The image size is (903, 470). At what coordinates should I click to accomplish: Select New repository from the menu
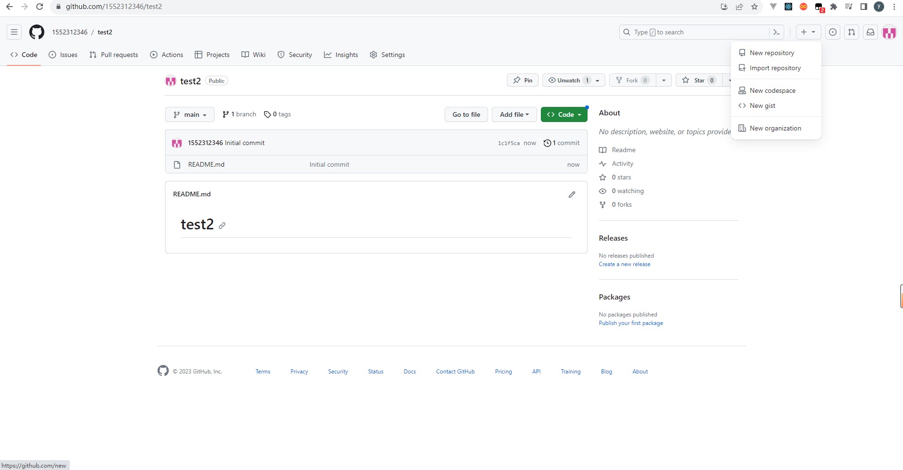(x=771, y=53)
